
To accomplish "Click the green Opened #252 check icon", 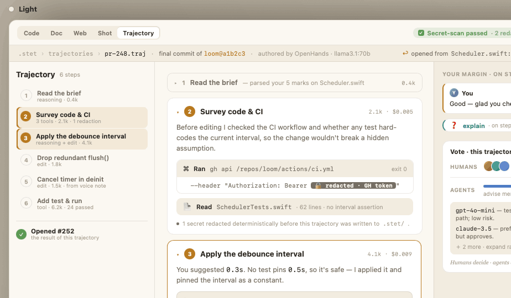I will pyautogui.click(x=22, y=234).
